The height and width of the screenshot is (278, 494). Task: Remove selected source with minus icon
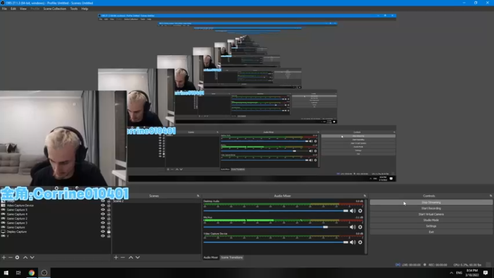[x=10, y=258]
